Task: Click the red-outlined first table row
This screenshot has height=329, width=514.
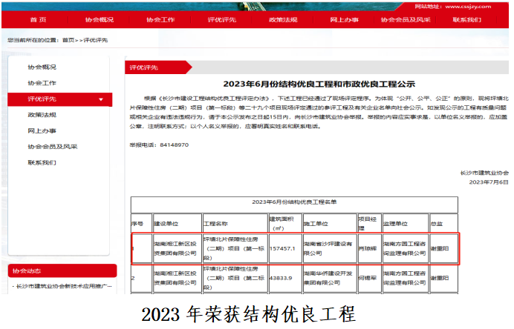Action: coord(290,249)
